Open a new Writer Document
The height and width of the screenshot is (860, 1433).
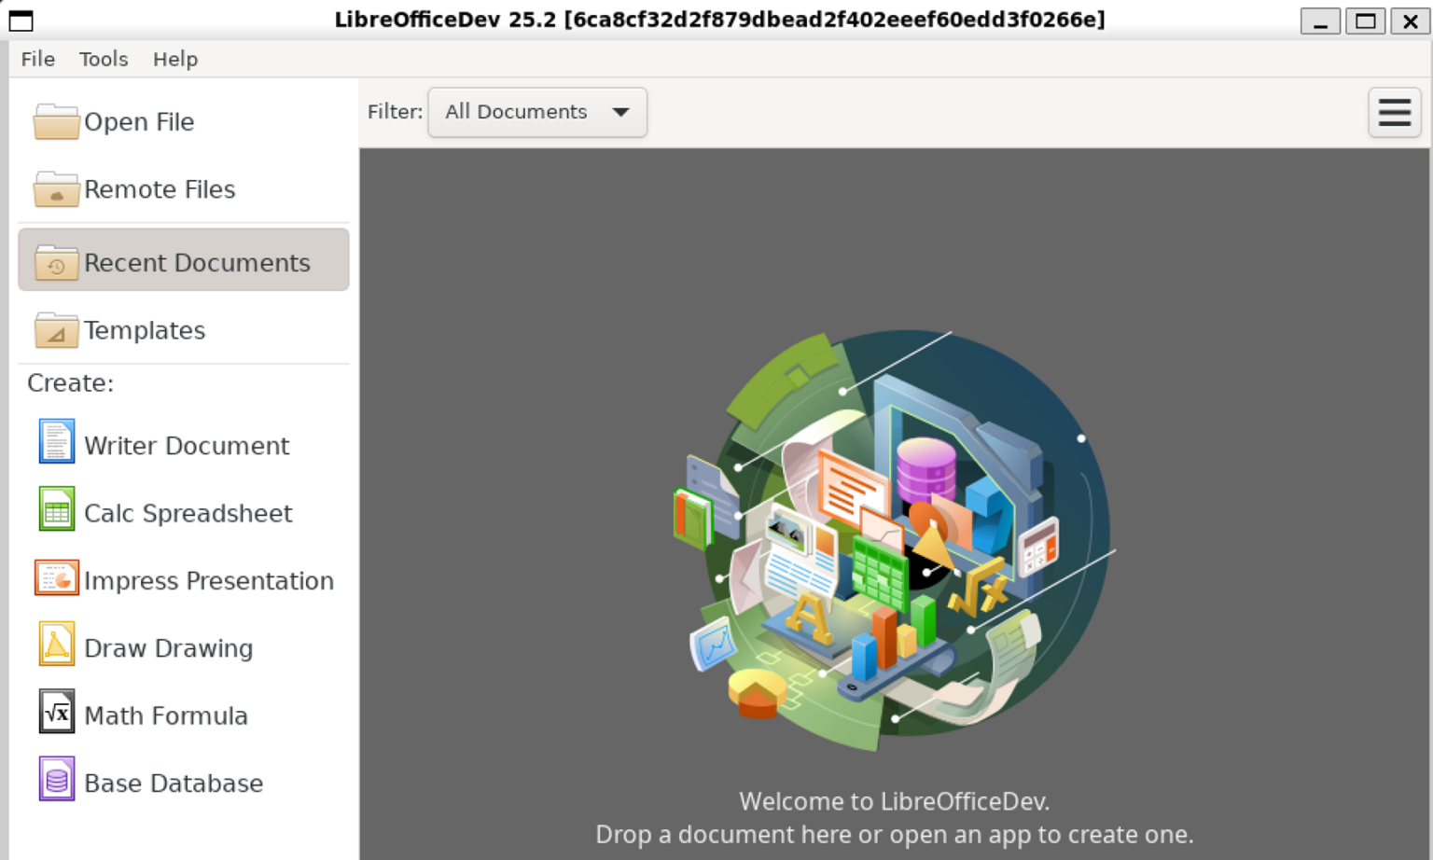[187, 446]
